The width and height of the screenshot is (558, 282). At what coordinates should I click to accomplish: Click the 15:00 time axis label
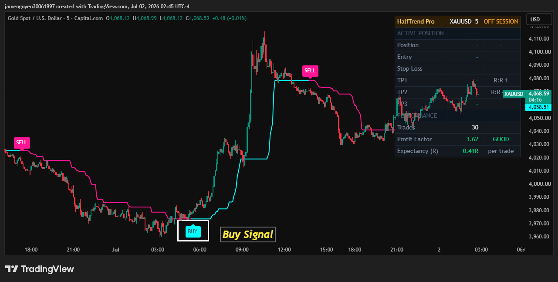point(326,250)
